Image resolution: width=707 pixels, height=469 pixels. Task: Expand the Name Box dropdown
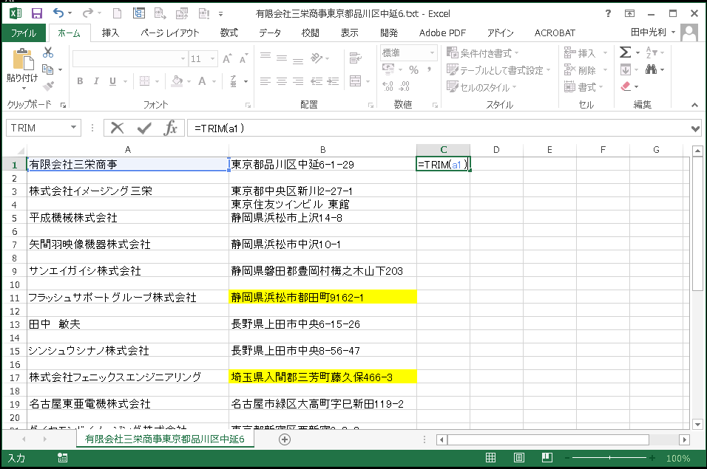point(73,128)
